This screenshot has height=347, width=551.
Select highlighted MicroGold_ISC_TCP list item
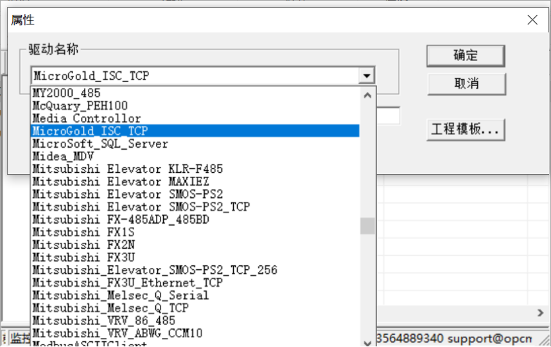195,131
